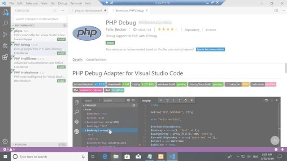Clear extensions search results icon

coord(55,11)
